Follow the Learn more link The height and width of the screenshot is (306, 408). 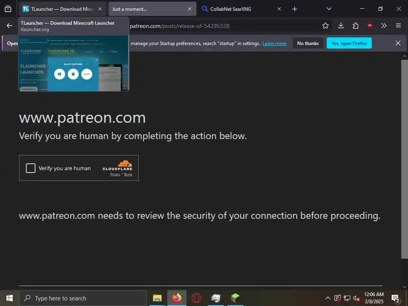(x=274, y=43)
